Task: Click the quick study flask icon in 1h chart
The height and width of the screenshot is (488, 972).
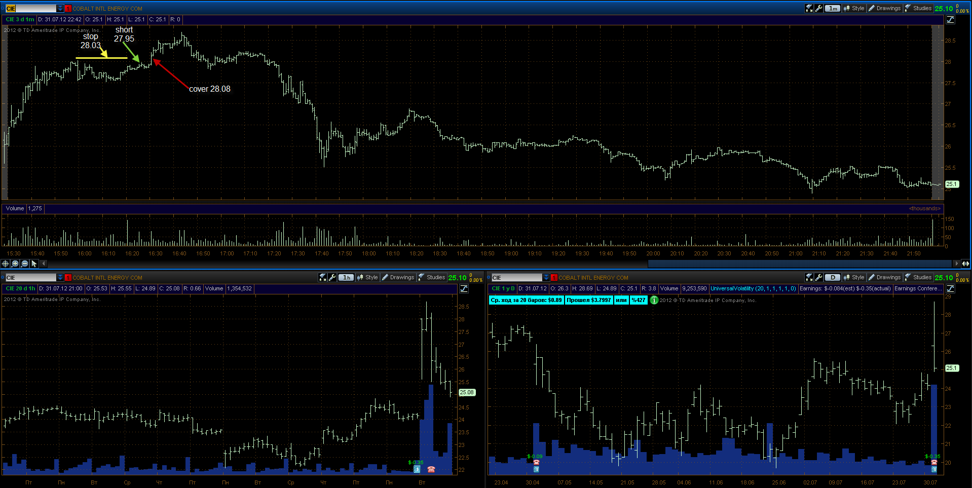Action: click(x=323, y=277)
